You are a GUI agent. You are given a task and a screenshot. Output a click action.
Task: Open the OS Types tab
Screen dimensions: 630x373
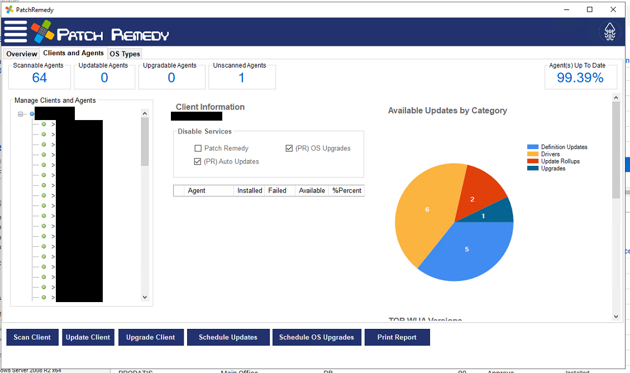125,54
